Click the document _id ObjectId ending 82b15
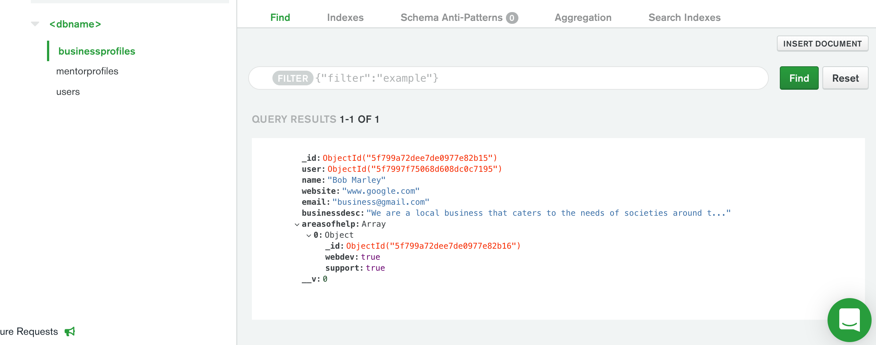 point(410,158)
